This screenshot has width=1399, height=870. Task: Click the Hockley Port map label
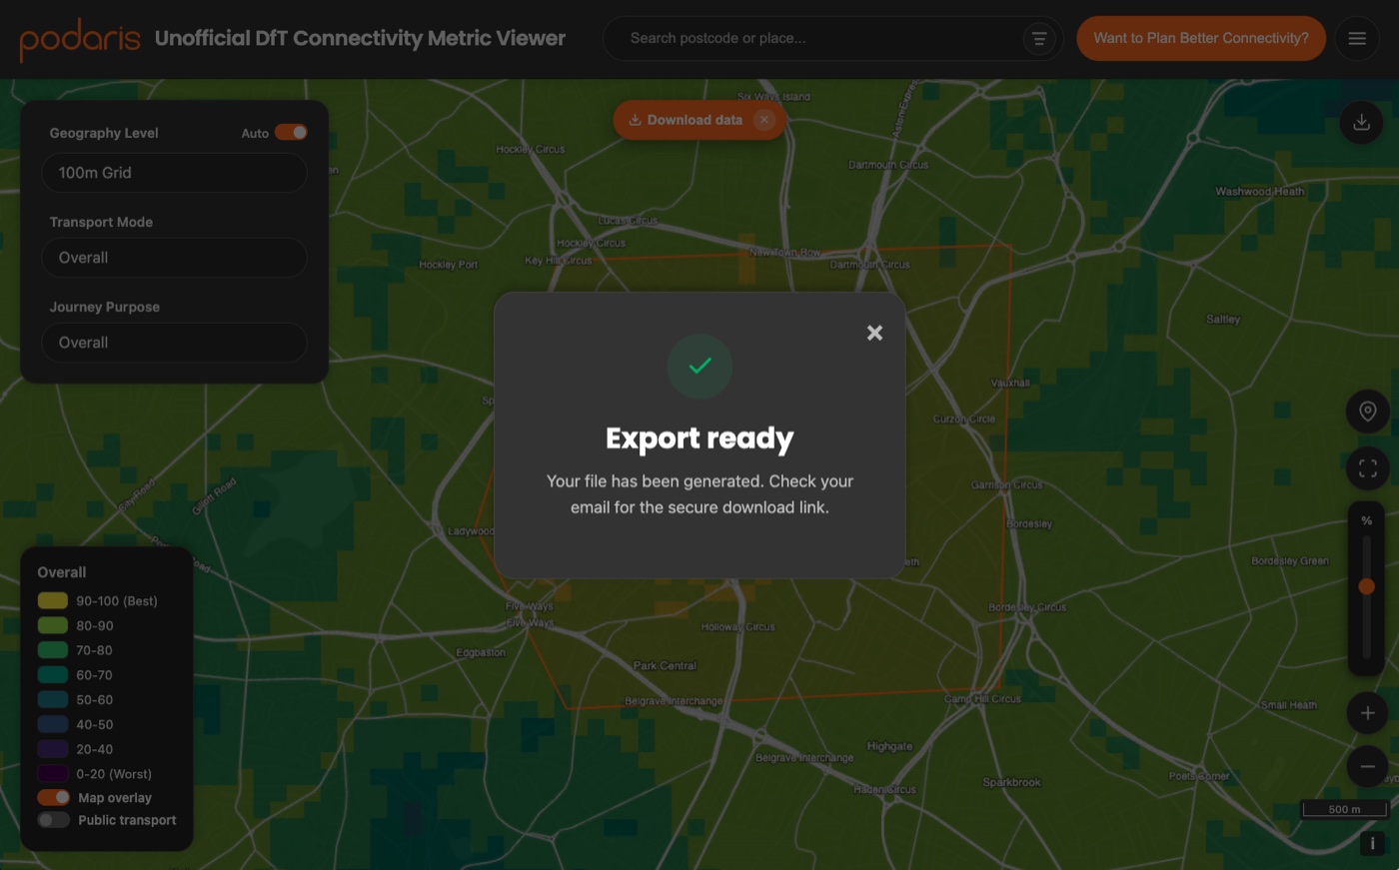click(449, 265)
